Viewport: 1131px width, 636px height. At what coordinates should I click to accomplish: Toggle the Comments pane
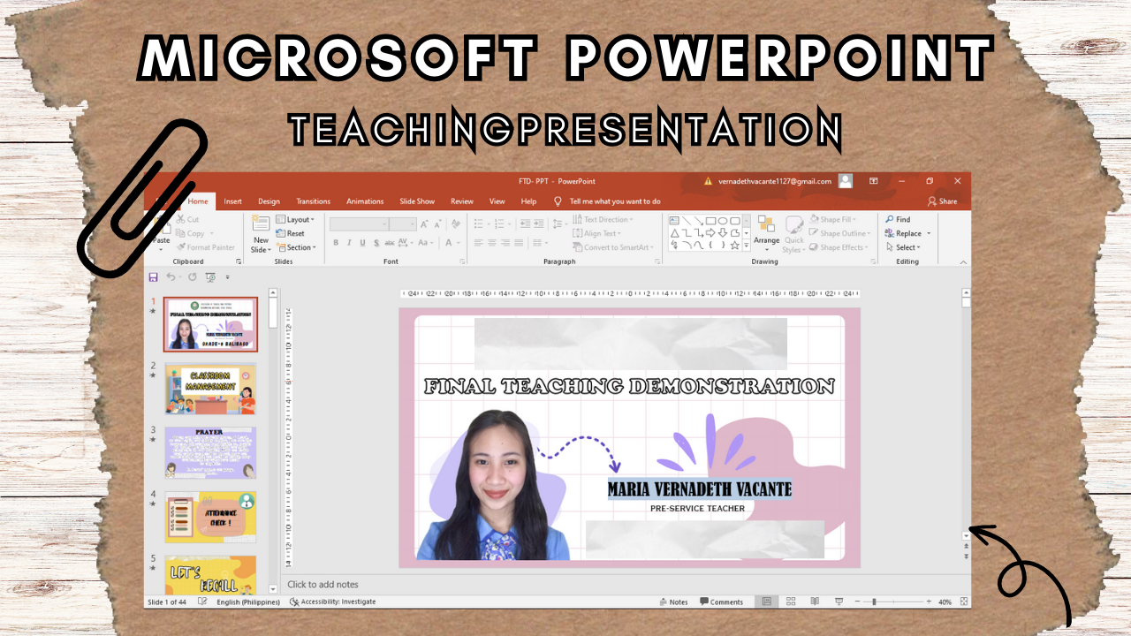[x=722, y=602]
